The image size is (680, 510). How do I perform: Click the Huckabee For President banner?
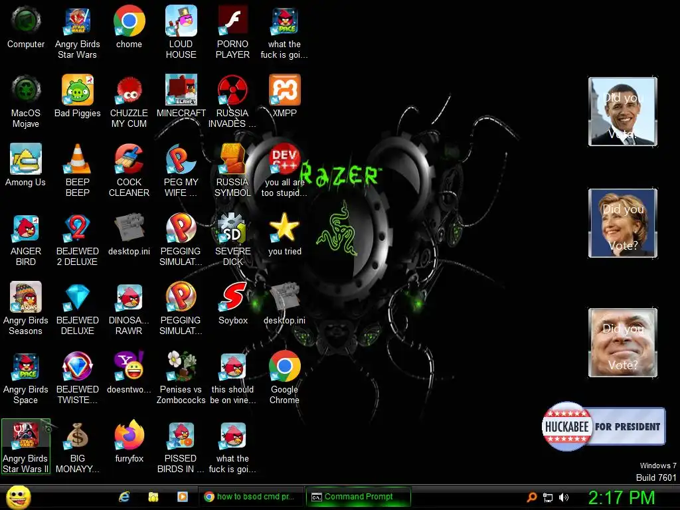tap(604, 426)
